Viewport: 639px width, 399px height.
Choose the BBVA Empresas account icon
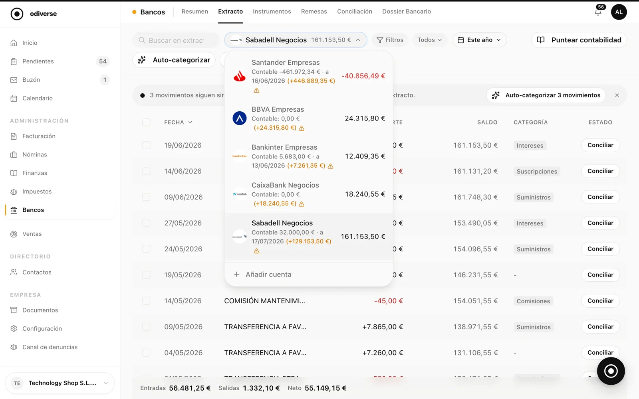(240, 118)
